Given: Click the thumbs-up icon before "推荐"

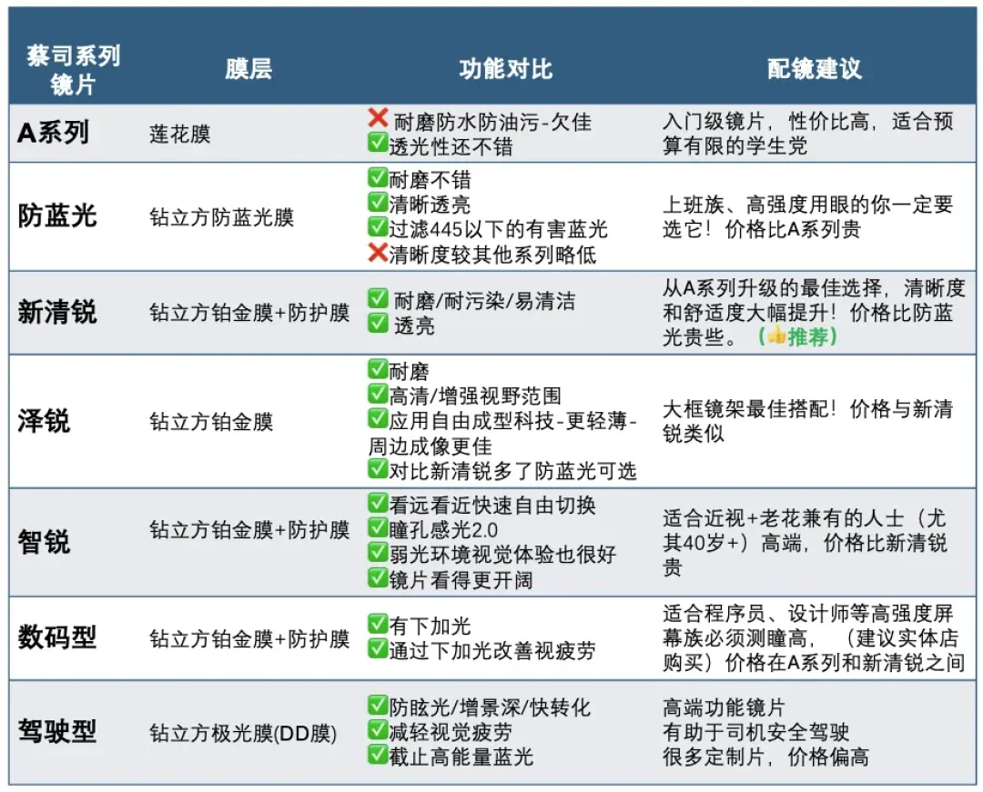Looking at the screenshot, I should (x=776, y=336).
